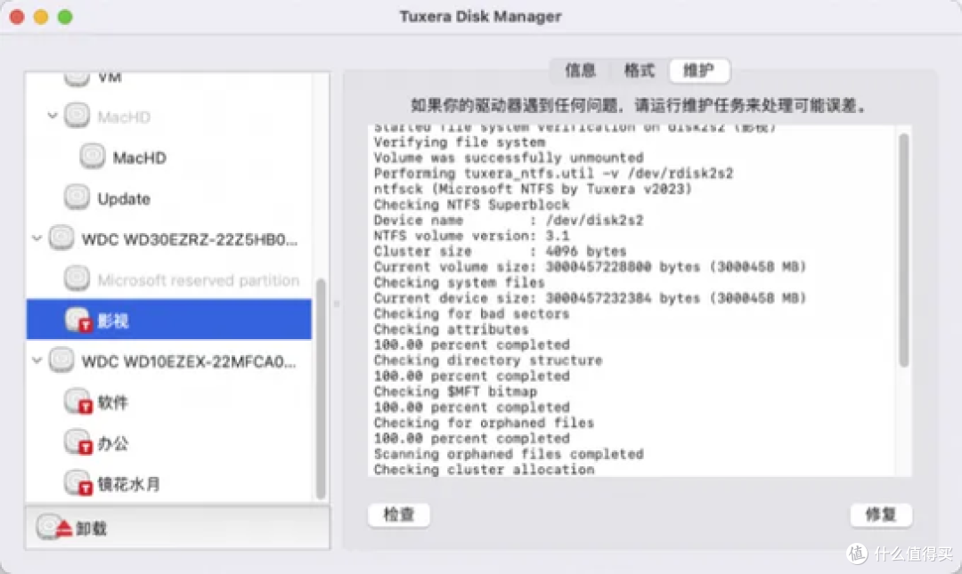Select the 软件 volume

(168, 401)
